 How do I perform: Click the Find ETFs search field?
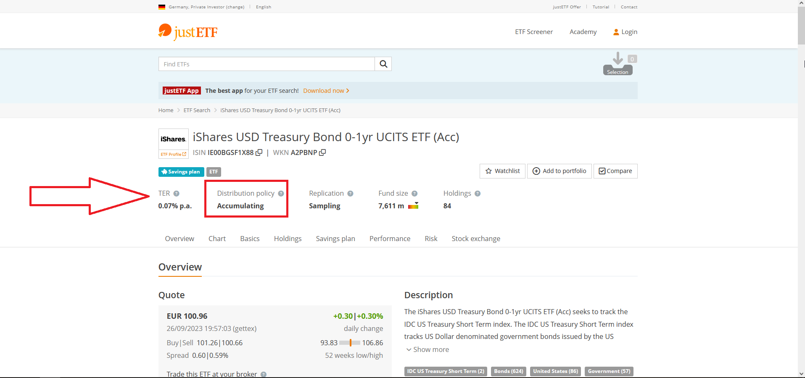267,64
